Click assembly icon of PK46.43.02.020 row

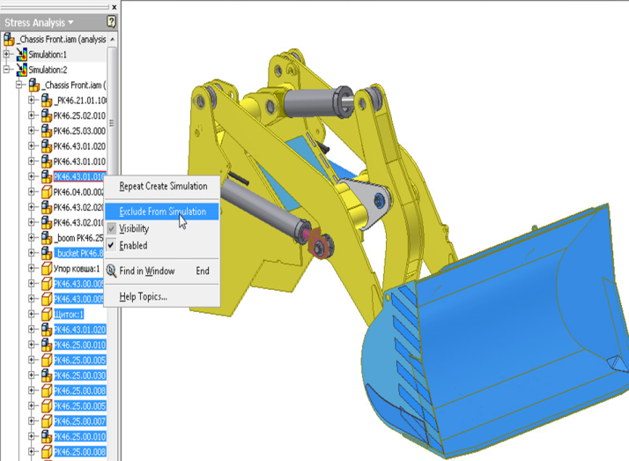[x=47, y=207]
